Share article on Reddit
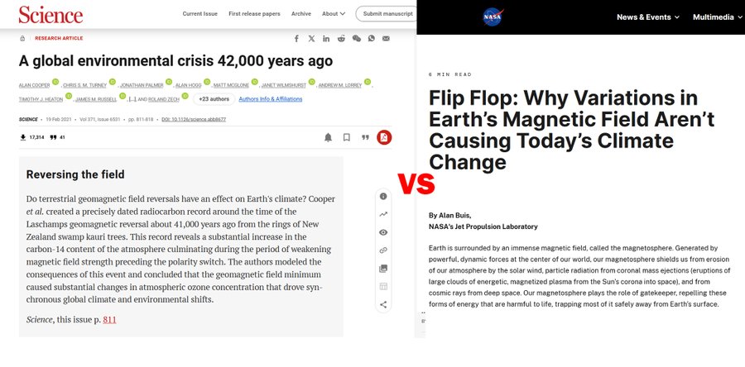This screenshot has width=745, height=367. [x=341, y=38]
